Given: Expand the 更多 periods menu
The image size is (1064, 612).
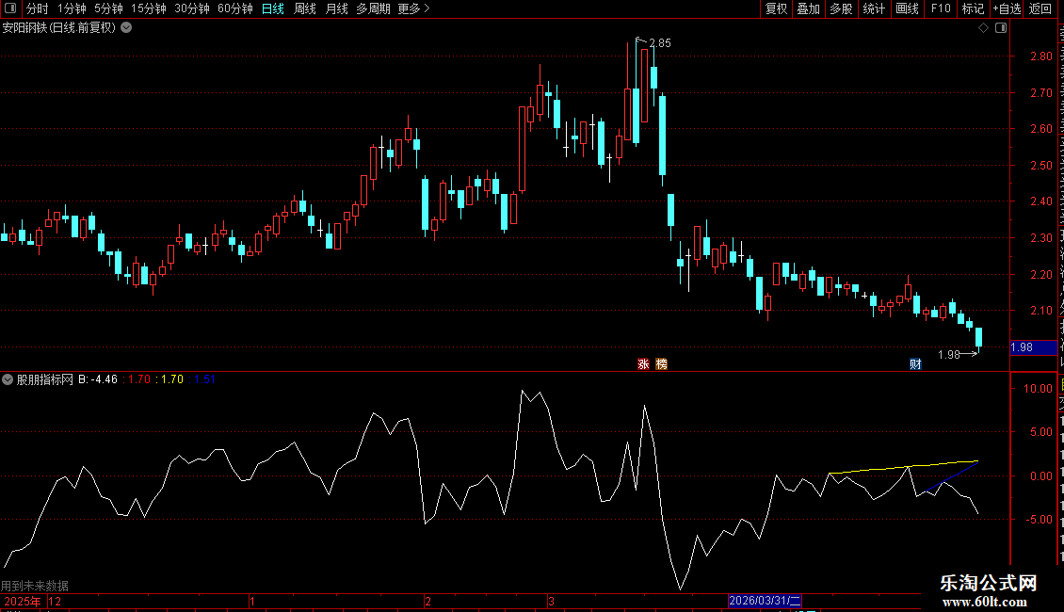Looking at the screenshot, I should click(414, 8).
